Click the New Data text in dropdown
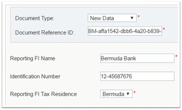Image resolution: width=182 pixels, height=110 pixels. 102,18
